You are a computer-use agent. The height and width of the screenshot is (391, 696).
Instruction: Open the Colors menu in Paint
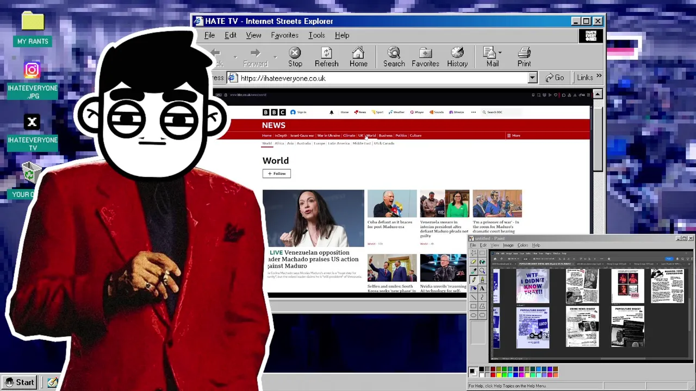[523, 245]
